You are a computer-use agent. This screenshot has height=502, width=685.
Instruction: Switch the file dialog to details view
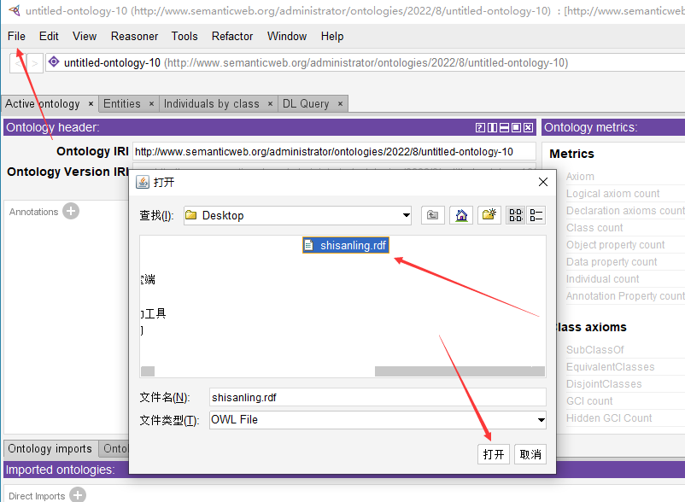coord(536,215)
